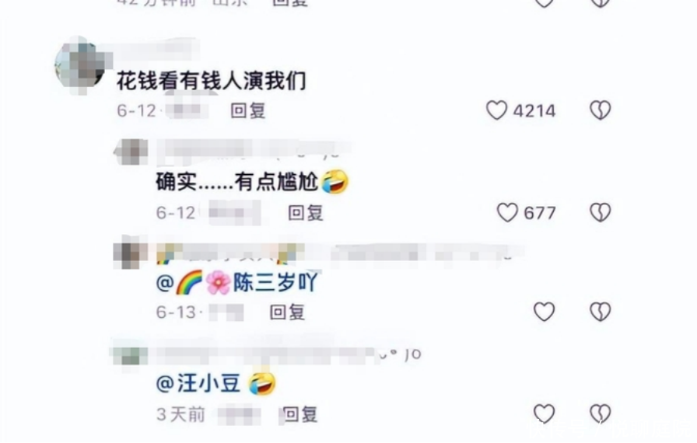Screen dimensions: 697x443
Task: Dislike the reply mentioning 陈三岁吖
Action: click(600, 312)
